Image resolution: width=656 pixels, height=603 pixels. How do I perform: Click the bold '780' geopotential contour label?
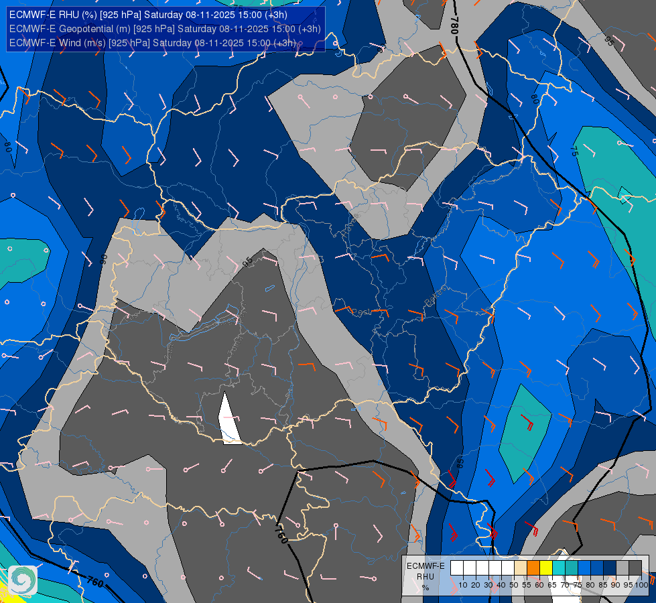(x=454, y=25)
